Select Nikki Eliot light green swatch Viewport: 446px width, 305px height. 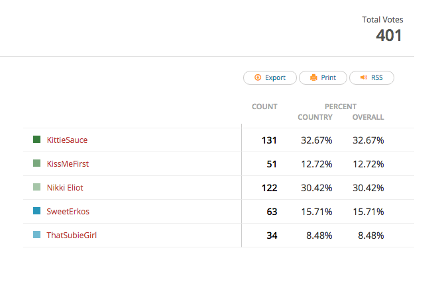pos(36,187)
